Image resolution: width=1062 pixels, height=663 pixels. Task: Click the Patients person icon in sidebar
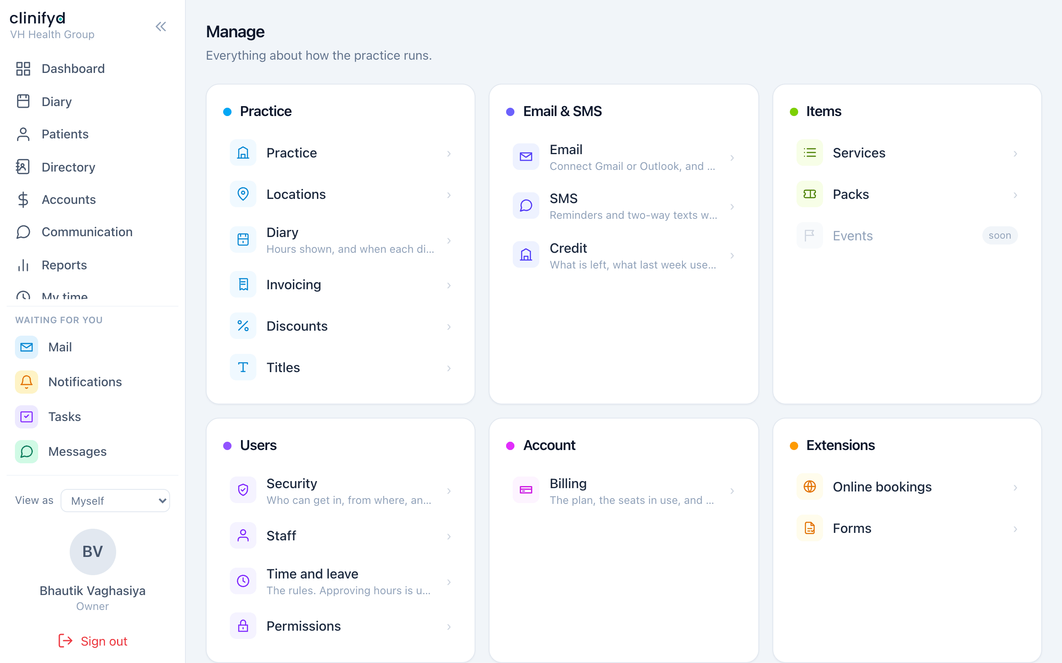[23, 134]
